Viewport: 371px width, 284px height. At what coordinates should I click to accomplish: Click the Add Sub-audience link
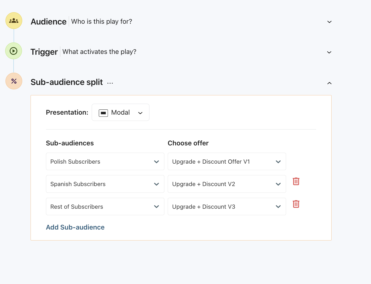[x=75, y=227]
